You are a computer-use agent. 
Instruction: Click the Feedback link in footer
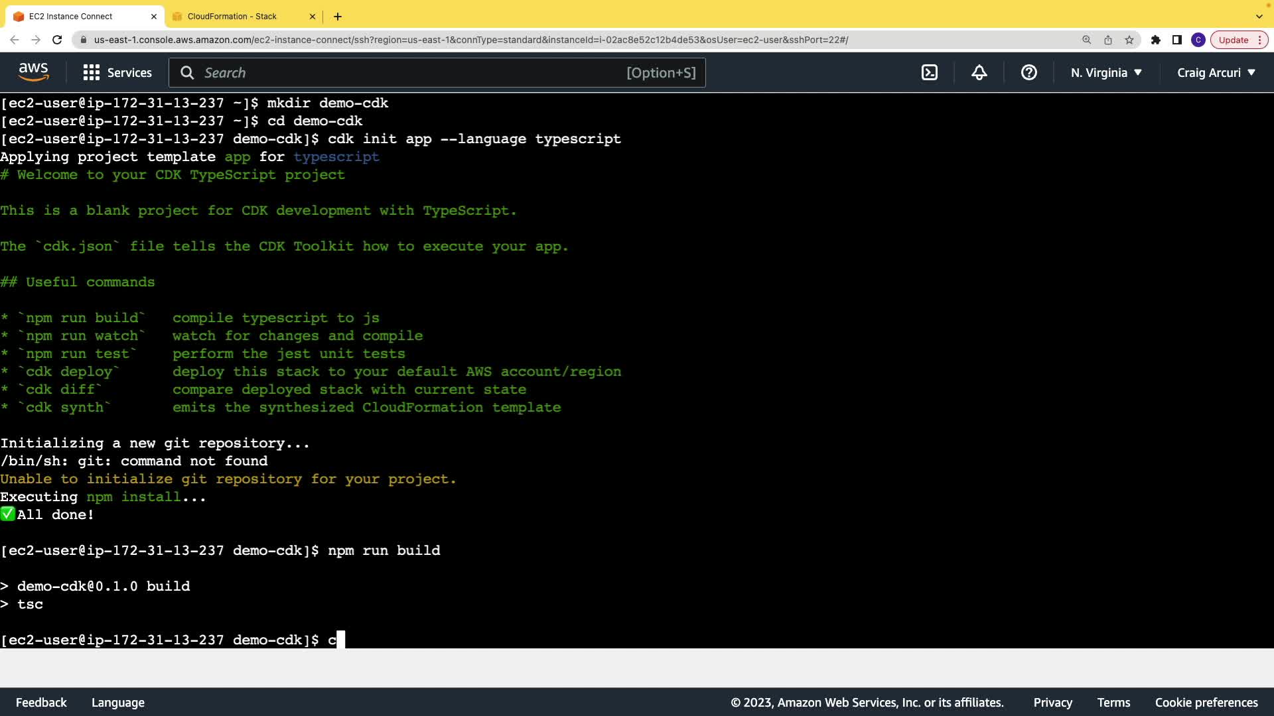pyautogui.click(x=41, y=702)
